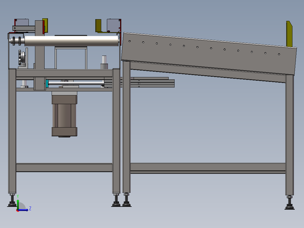The width and height of the screenshot is (304, 228).
Task: Select the far right vertical leg
Action: pos(289,135)
